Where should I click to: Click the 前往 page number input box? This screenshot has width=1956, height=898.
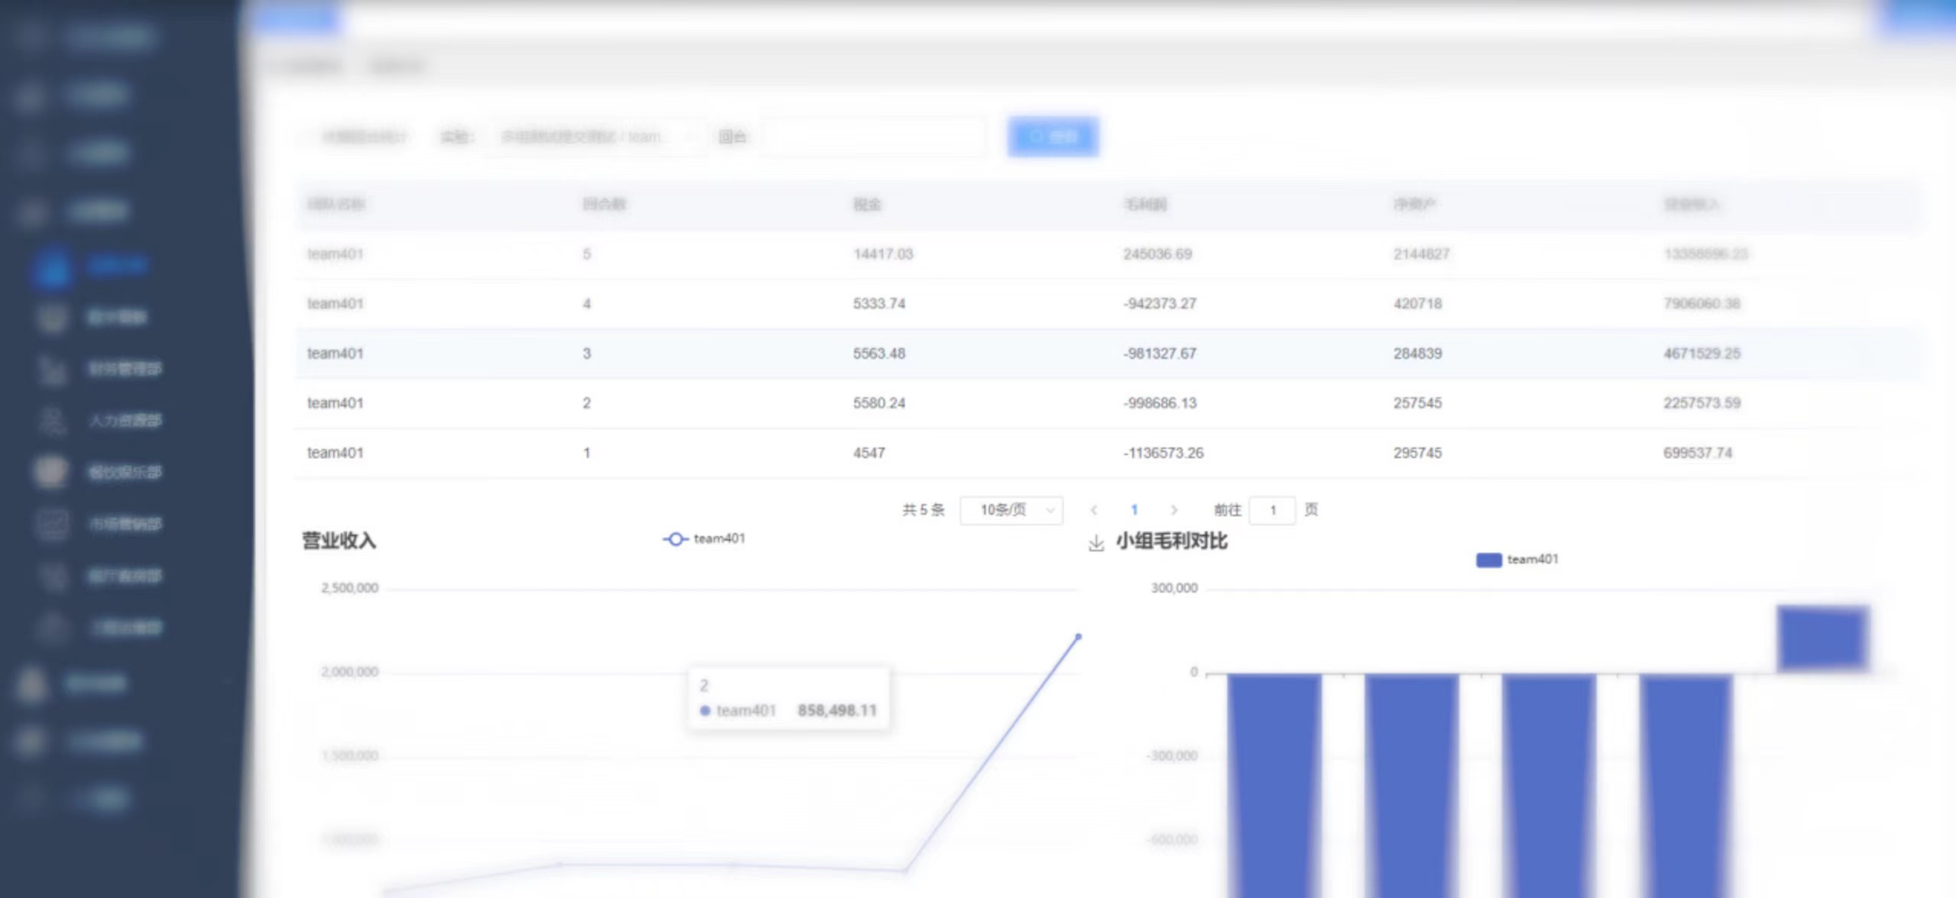(x=1272, y=510)
